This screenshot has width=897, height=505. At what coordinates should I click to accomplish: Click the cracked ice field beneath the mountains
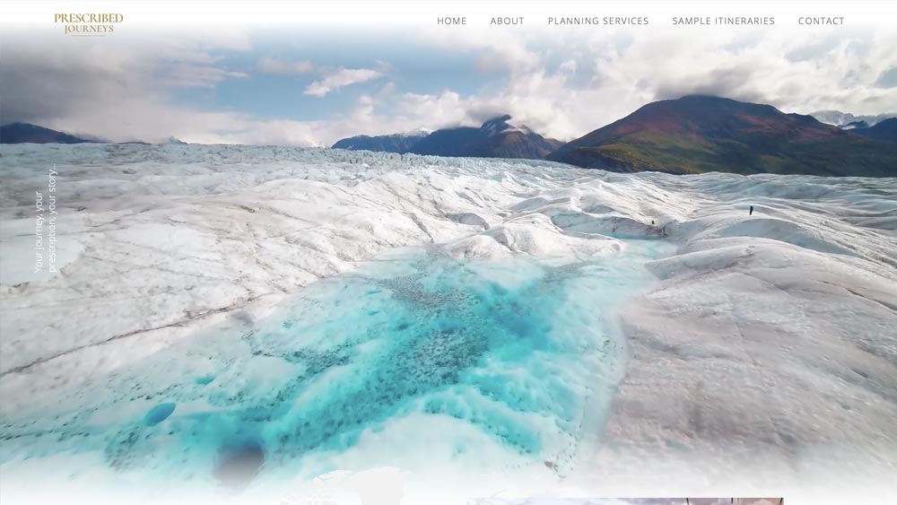click(x=448, y=170)
